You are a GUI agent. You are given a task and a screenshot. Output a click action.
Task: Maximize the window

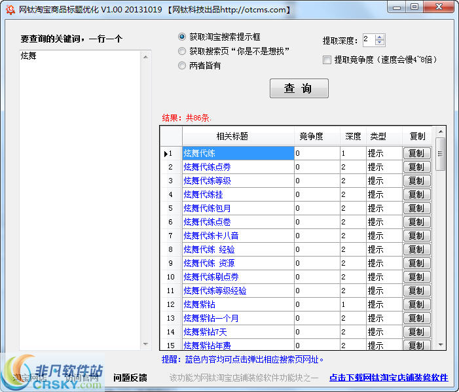click(414, 7)
